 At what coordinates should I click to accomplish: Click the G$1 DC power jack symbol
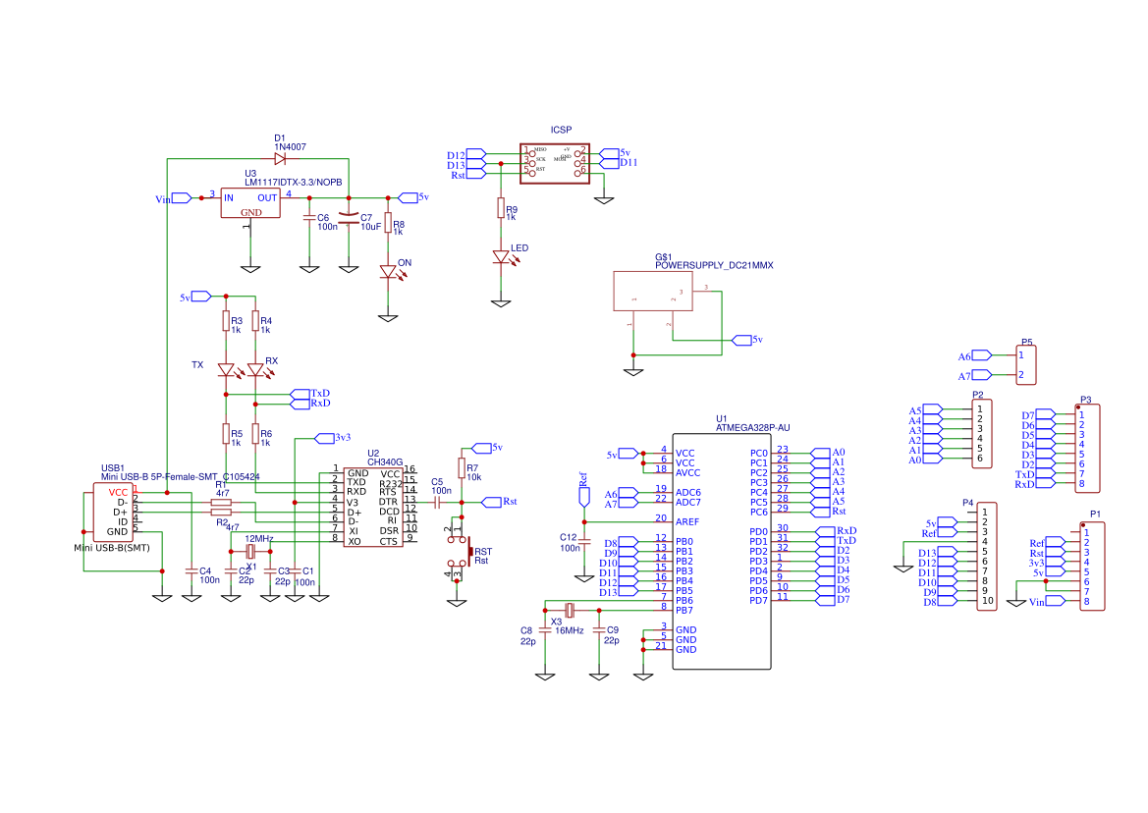click(x=652, y=292)
